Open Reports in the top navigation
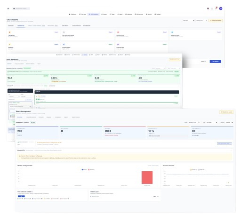The image size is (249, 222). pos(149,14)
